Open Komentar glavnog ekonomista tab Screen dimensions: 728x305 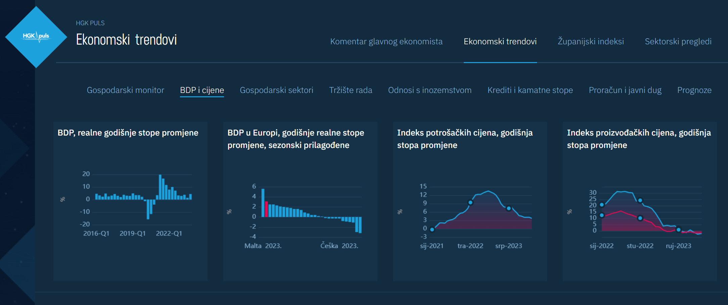point(386,42)
